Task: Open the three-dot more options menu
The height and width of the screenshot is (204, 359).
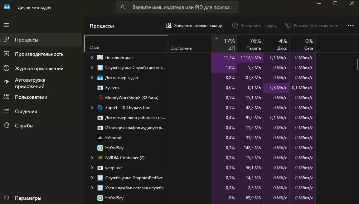Action: pyautogui.click(x=351, y=26)
